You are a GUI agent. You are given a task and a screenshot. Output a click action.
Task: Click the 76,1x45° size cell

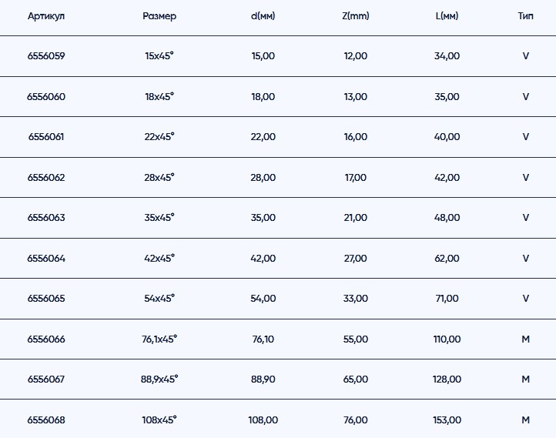(159, 339)
